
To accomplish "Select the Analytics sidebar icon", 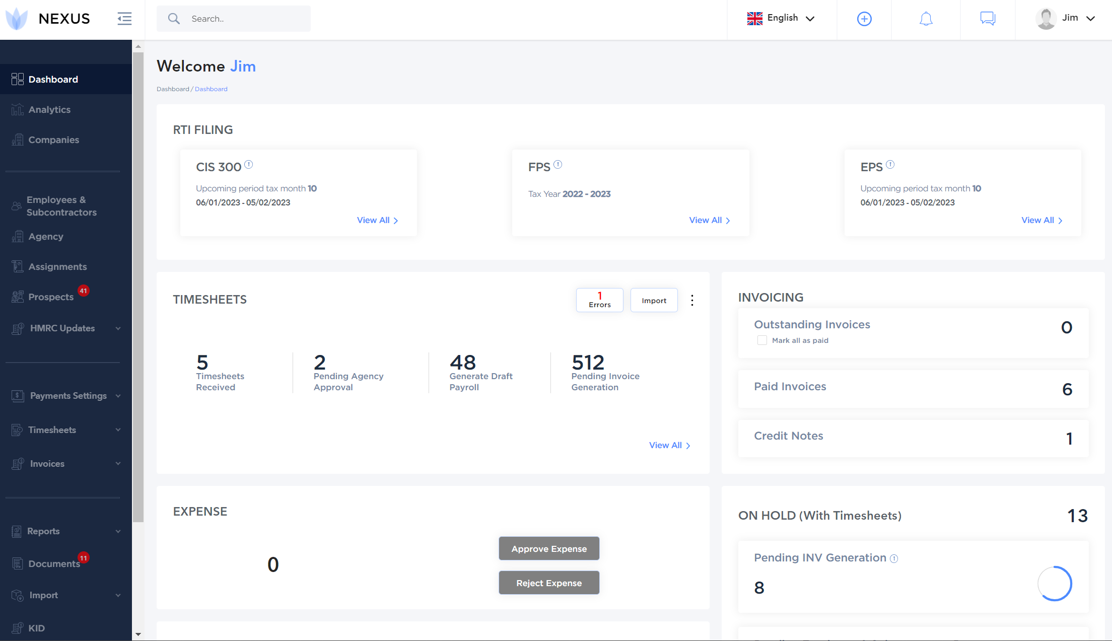I will tap(17, 109).
